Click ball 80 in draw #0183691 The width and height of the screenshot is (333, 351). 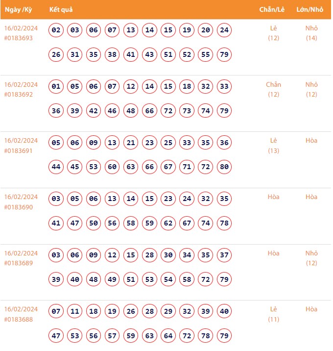point(224,167)
